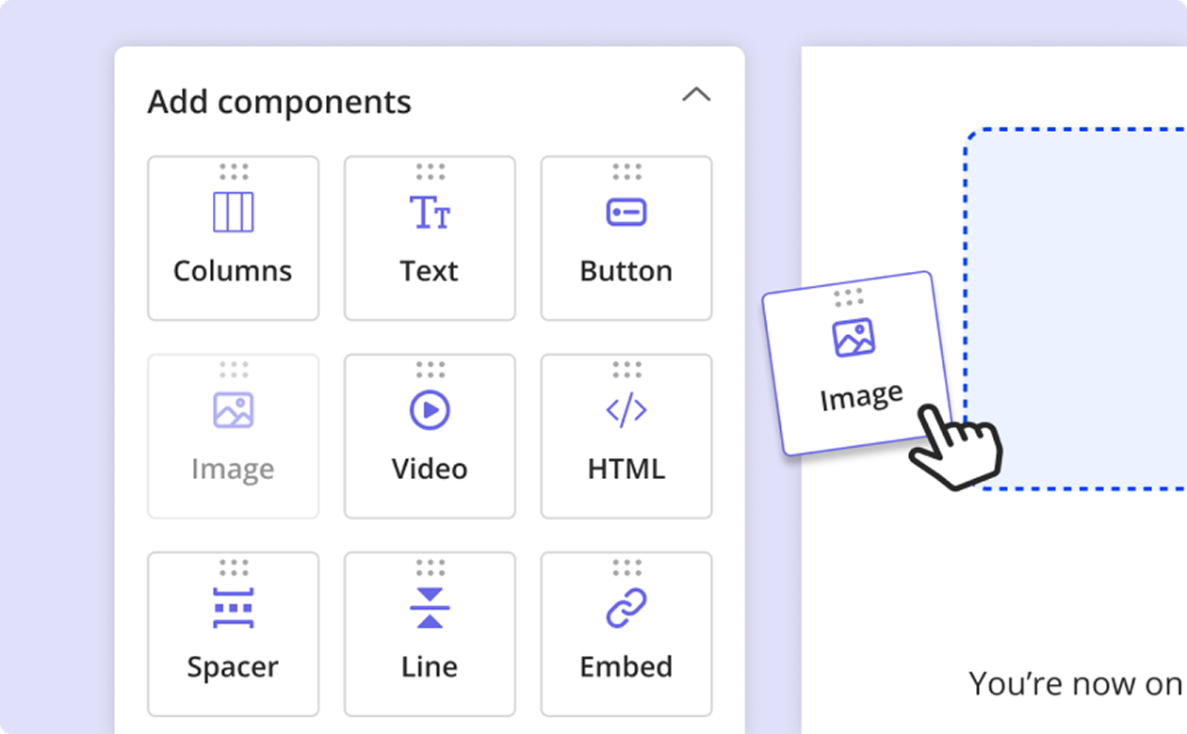Choose the Video play icon
This screenshot has width=1187, height=734.
430,410
